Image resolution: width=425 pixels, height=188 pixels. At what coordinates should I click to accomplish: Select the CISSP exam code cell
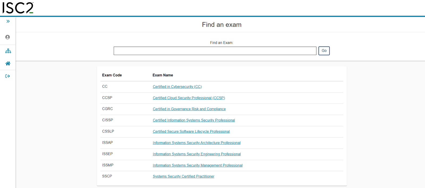pyautogui.click(x=108, y=120)
